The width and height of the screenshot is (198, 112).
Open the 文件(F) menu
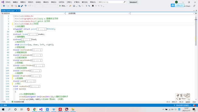coord(8,2)
